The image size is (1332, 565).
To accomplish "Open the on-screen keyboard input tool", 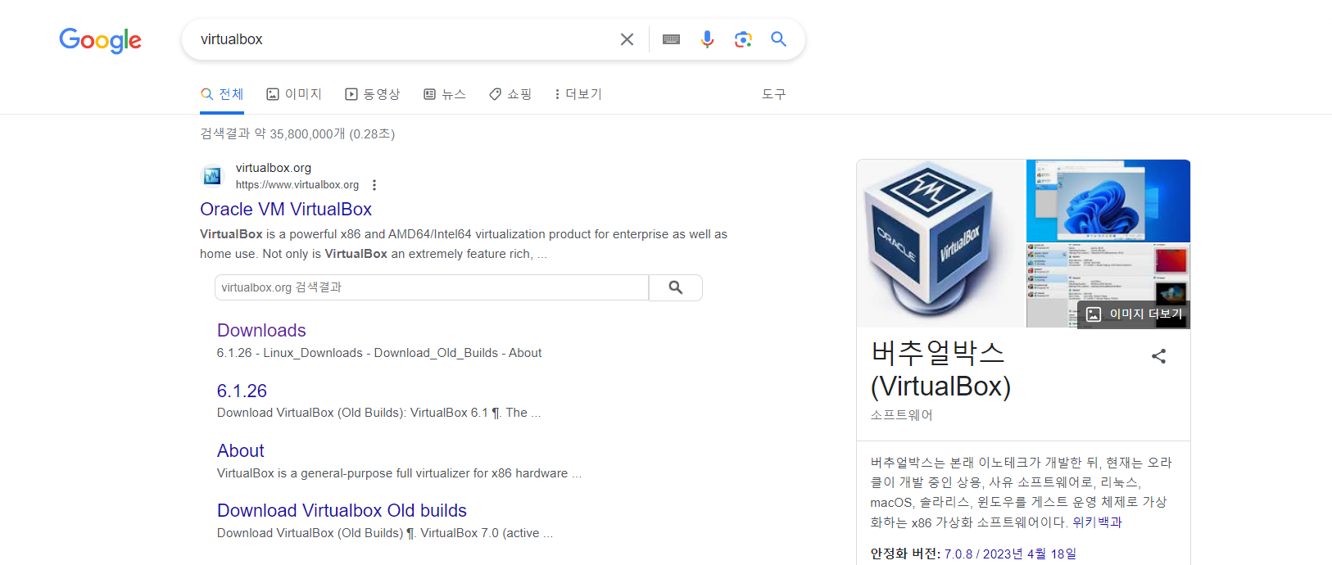I will pyautogui.click(x=671, y=39).
